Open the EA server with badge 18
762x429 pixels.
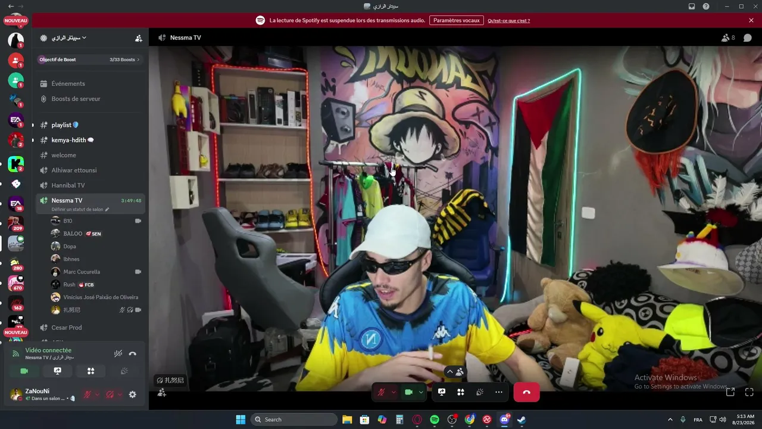click(16, 204)
